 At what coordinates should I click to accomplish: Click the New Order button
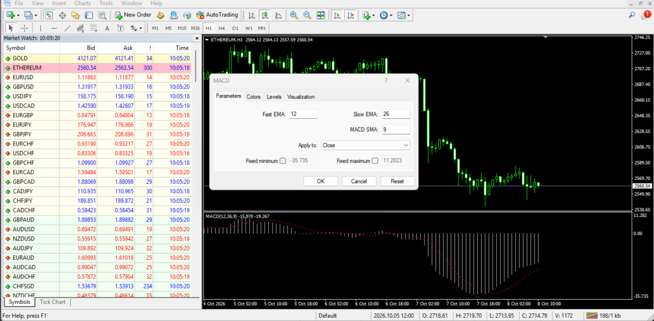133,15
